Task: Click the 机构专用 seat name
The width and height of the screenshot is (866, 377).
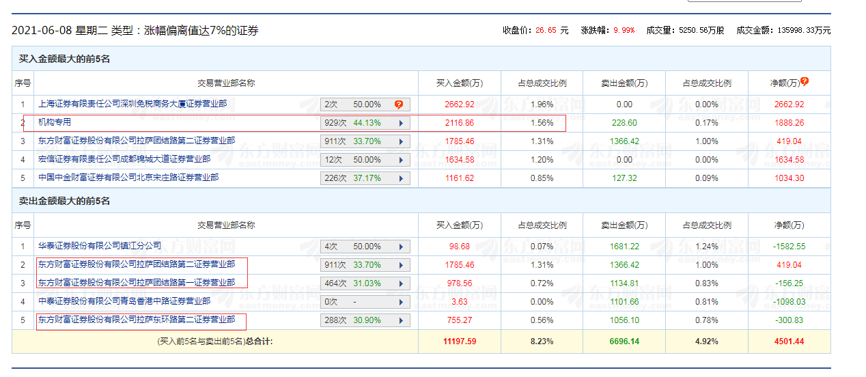Action: coord(55,123)
